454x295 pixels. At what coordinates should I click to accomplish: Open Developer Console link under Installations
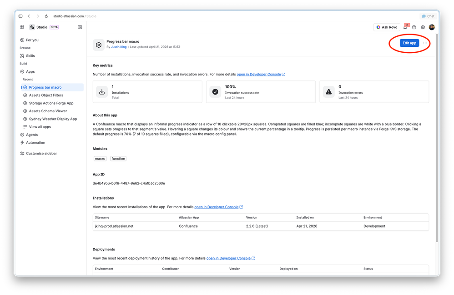pos(219,207)
